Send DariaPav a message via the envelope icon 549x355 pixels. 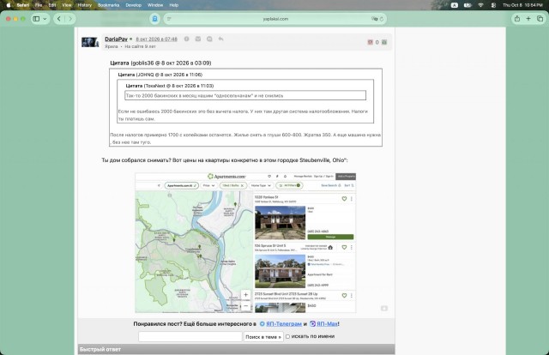[198, 39]
